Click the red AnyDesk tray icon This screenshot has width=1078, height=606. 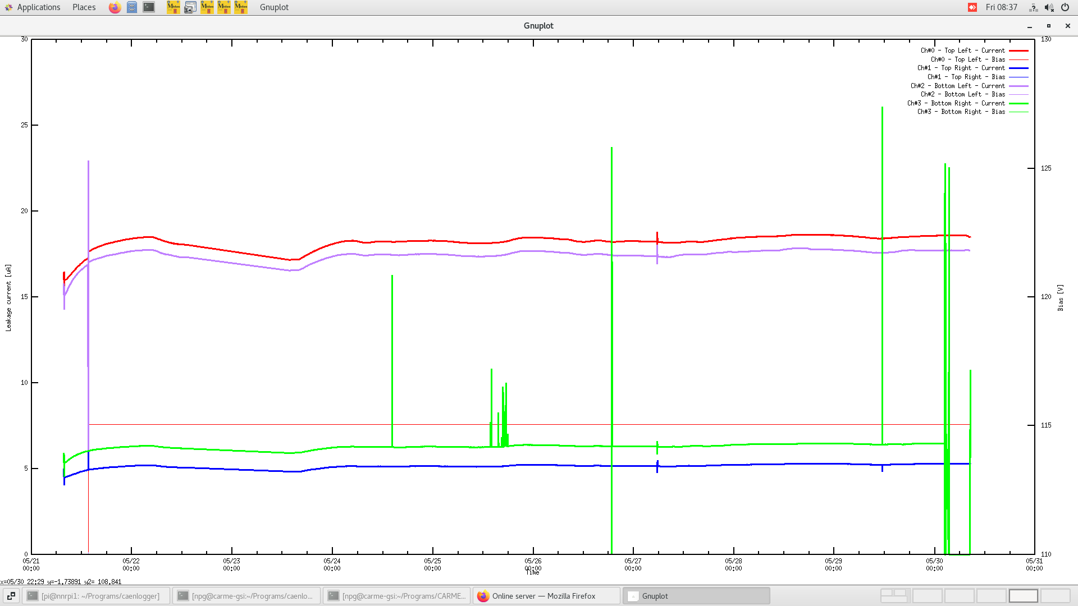972,7
